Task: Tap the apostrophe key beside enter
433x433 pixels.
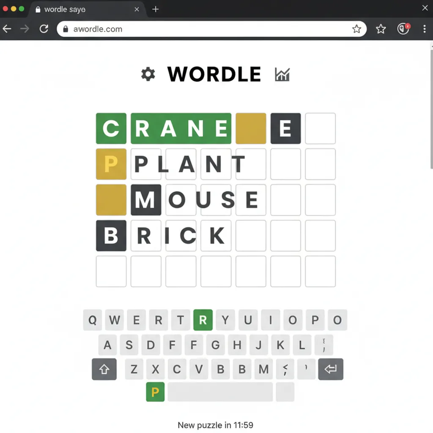Action: tap(306, 369)
